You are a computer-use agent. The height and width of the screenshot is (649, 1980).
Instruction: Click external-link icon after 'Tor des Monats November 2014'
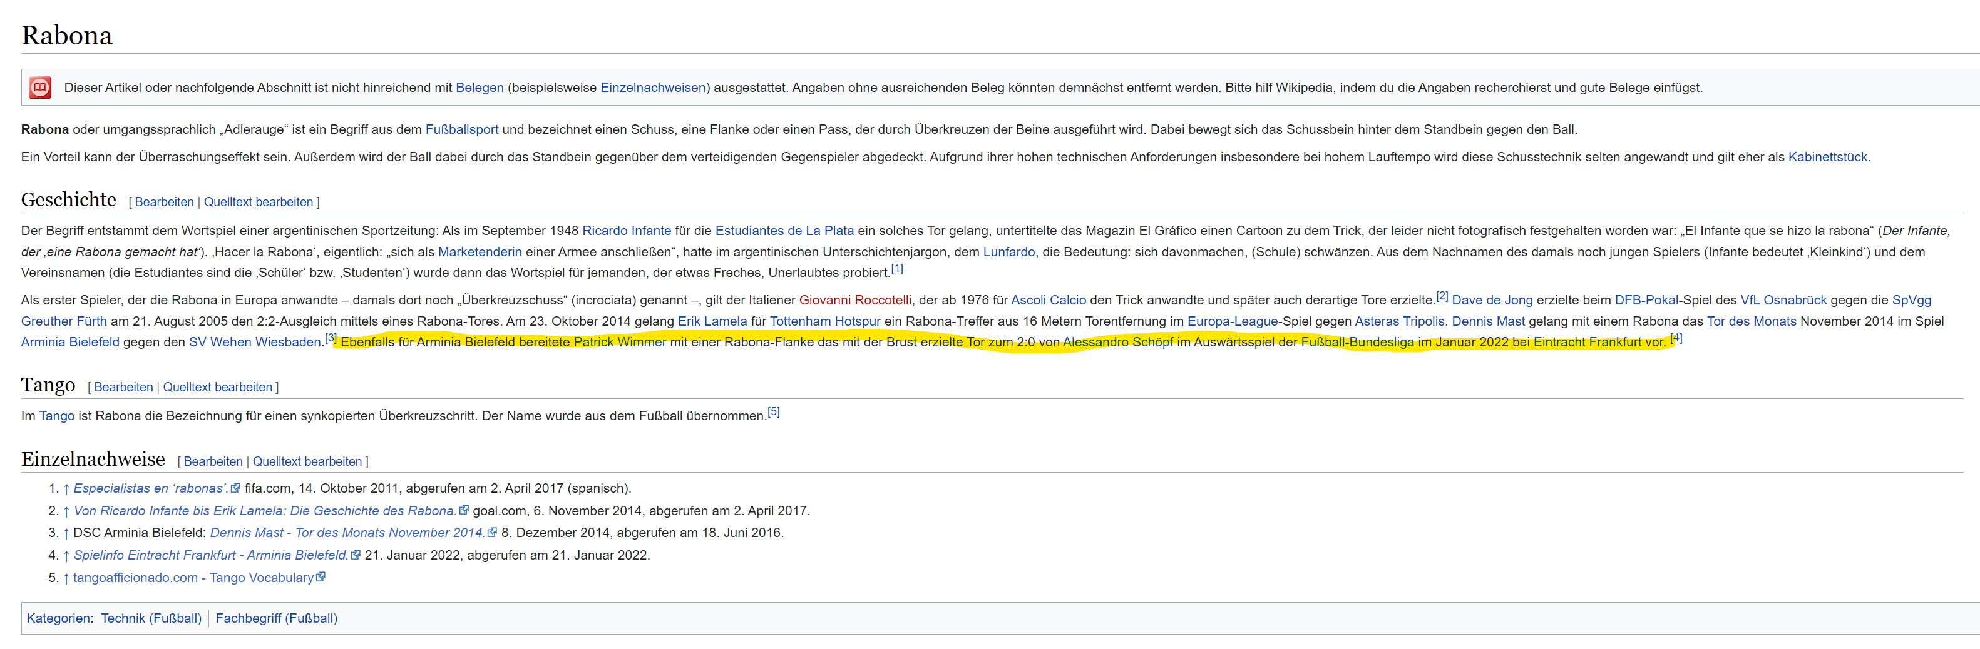coord(492,532)
